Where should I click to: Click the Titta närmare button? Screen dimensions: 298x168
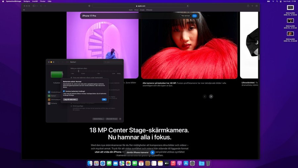[185, 16]
